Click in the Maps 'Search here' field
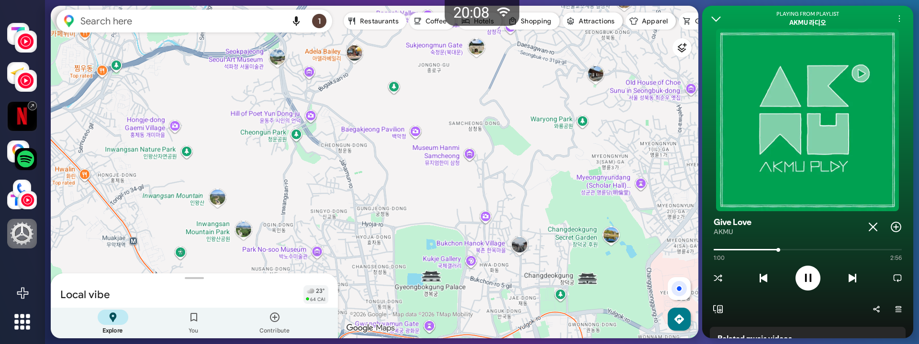 point(182,21)
